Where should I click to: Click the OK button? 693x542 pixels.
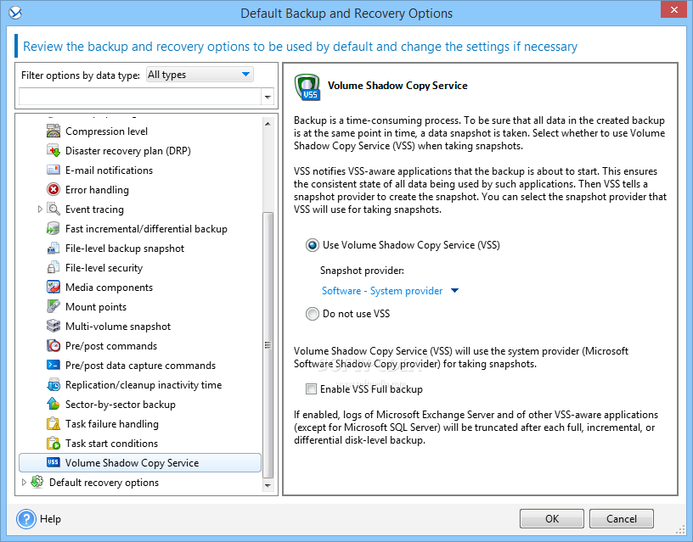(551, 518)
